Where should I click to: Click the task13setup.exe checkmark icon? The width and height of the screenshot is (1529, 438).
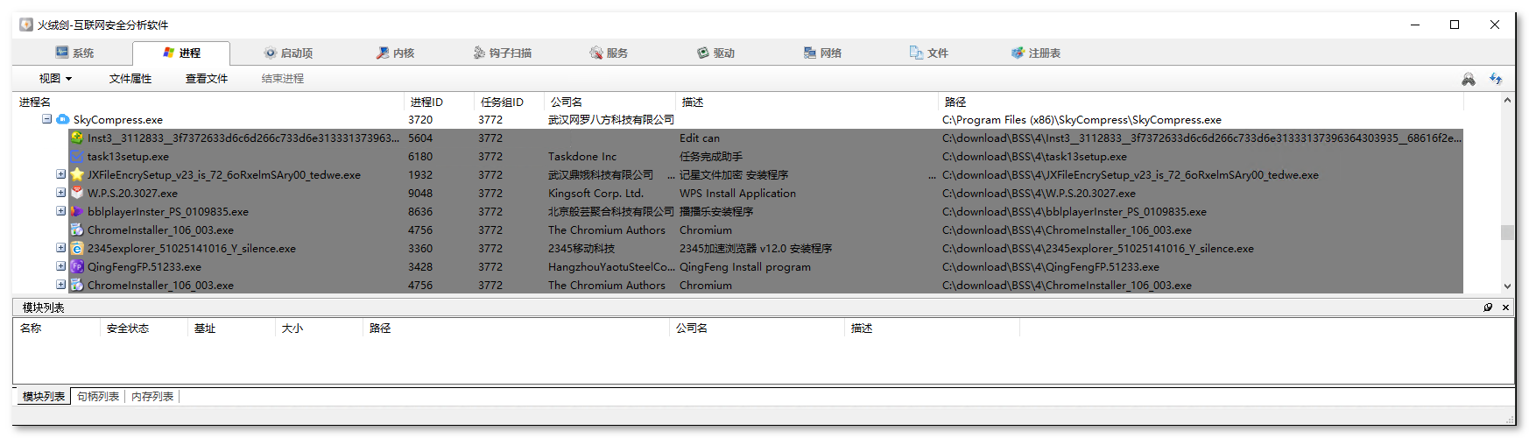77,156
